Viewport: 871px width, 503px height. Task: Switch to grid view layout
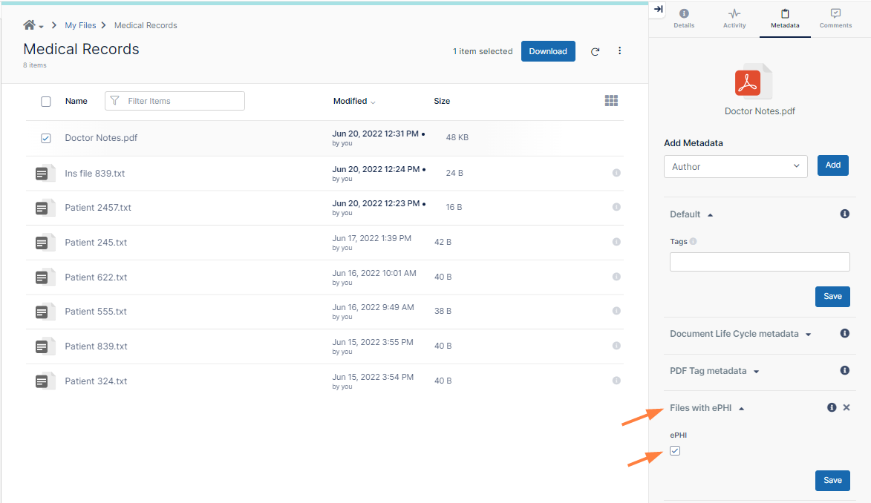tap(611, 101)
